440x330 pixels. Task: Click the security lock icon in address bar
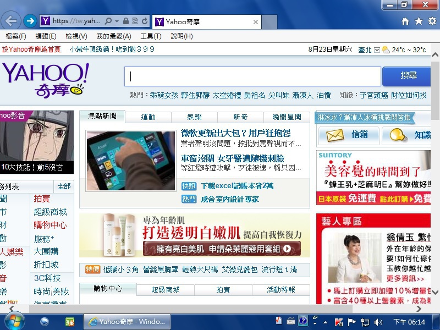[x=126, y=21]
